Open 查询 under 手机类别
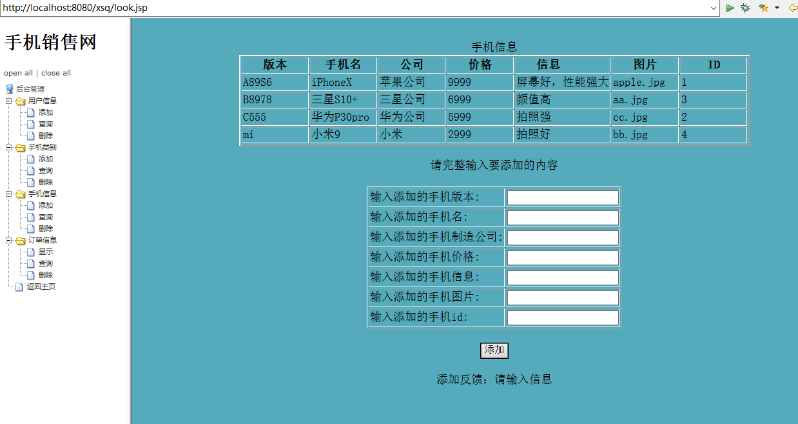This screenshot has width=798, height=424. click(46, 170)
